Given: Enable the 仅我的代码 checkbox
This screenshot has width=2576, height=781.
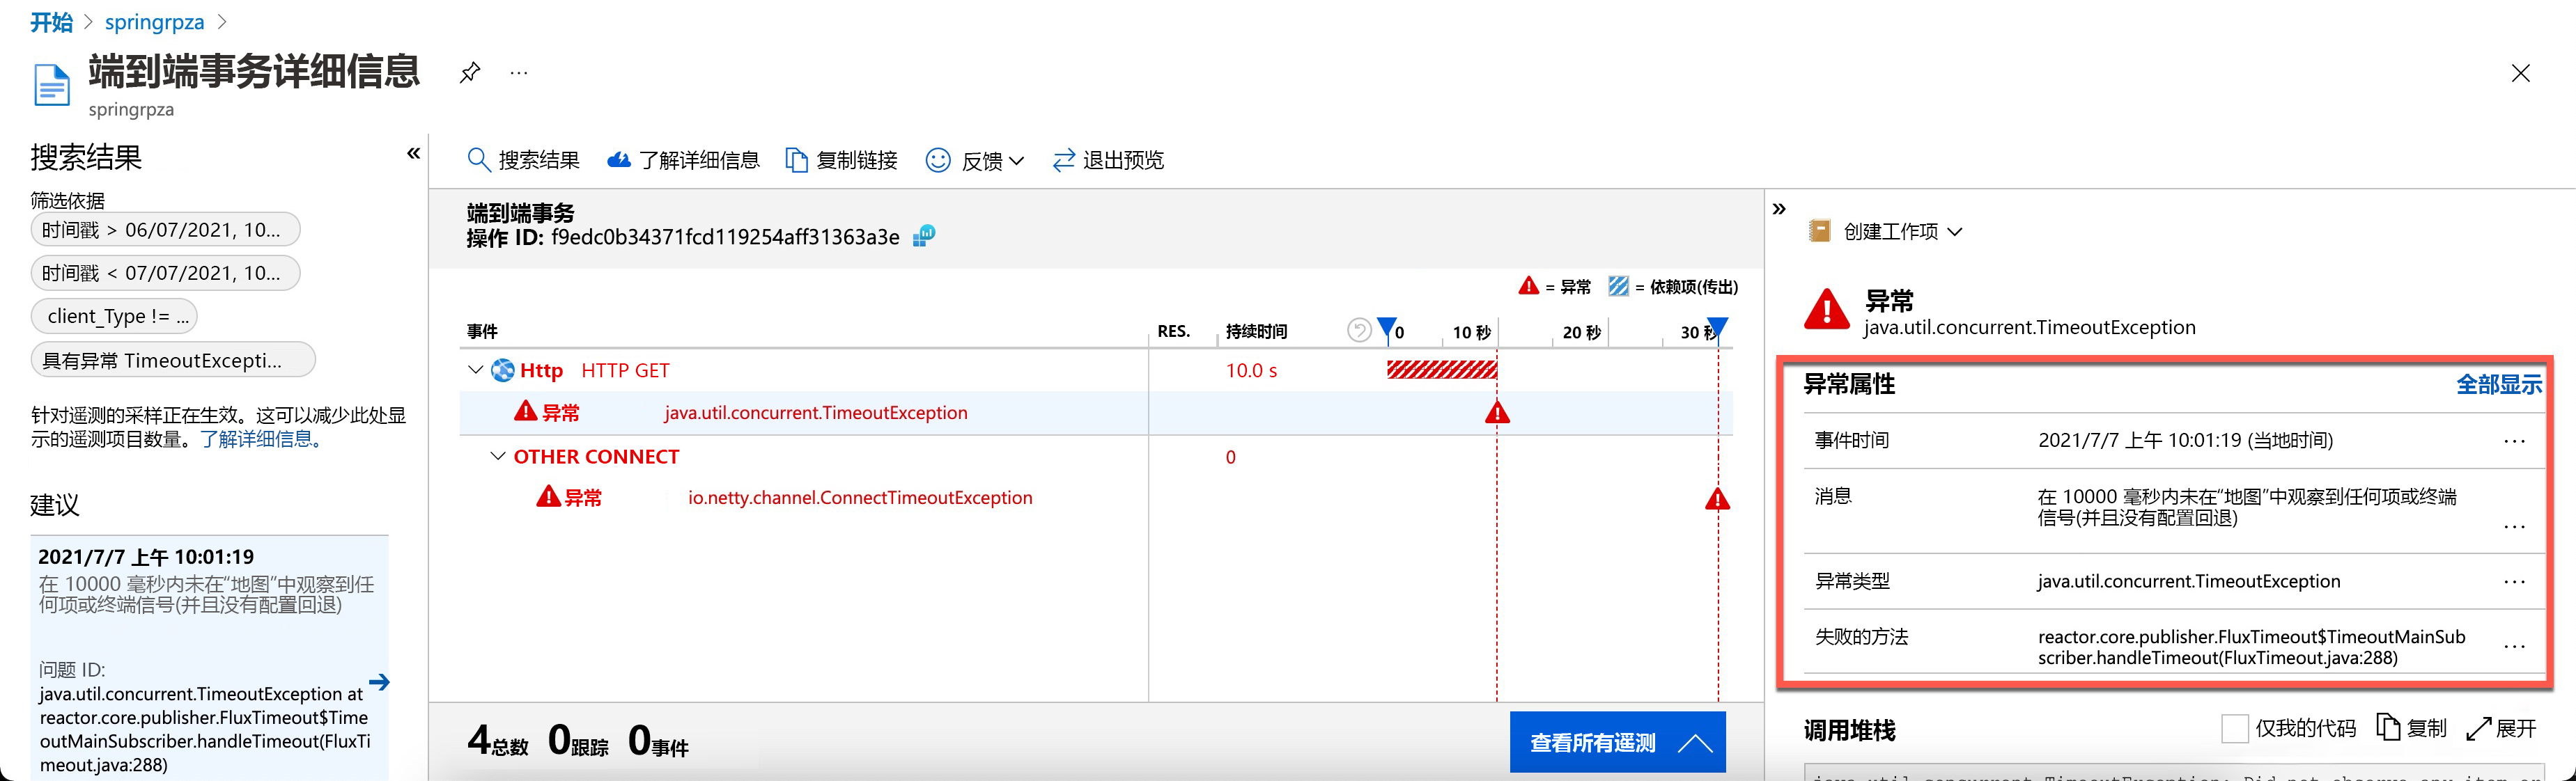Looking at the screenshot, I should coord(2234,728).
